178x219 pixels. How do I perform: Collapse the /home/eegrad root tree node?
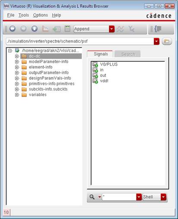coord(10,50)
